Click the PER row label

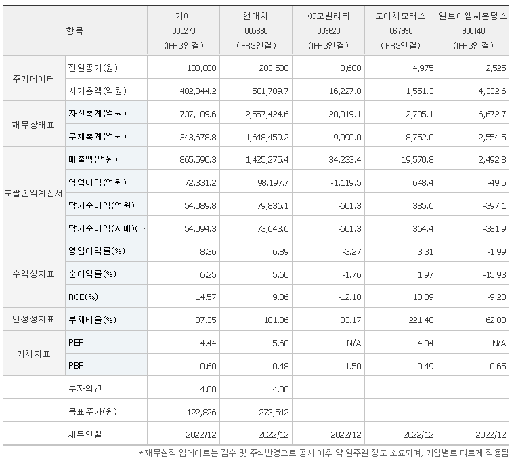click(76, 343)
